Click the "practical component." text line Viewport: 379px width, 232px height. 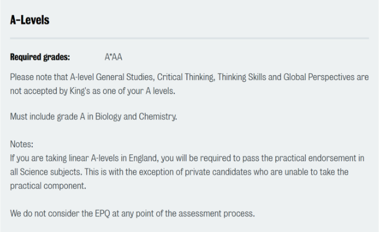(48, 186)
